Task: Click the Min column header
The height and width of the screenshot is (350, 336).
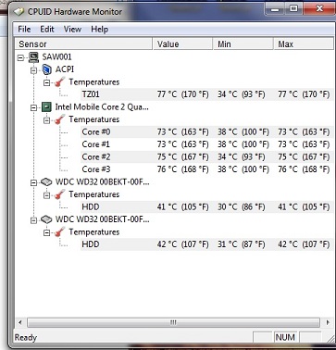Action: [243, 44]
